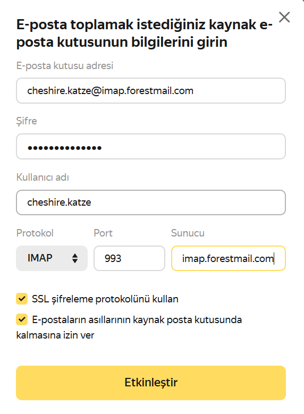
Task: Click the E-posta kutusu adresi label
Action: 65,65
